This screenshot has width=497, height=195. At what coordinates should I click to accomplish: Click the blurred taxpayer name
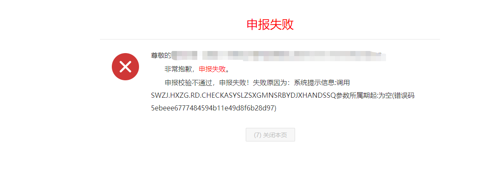pyautogui.click(x=278, y=55)
